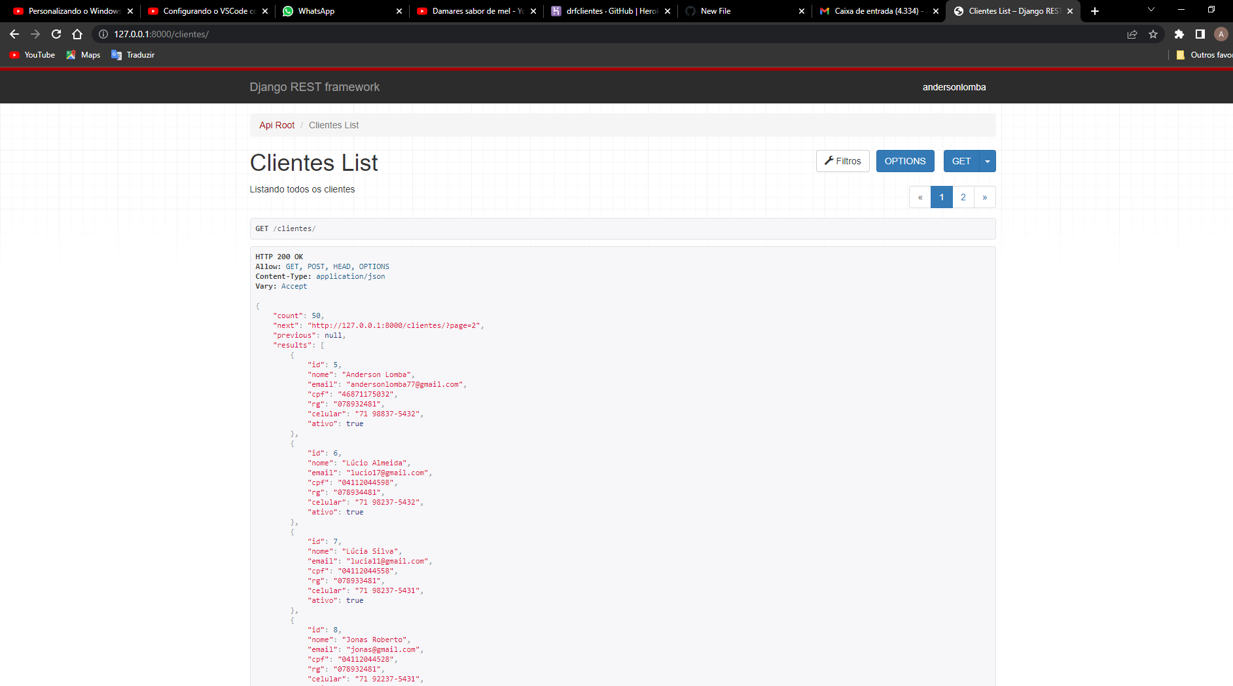View site information for 127.0.0.1

(103, 34)
